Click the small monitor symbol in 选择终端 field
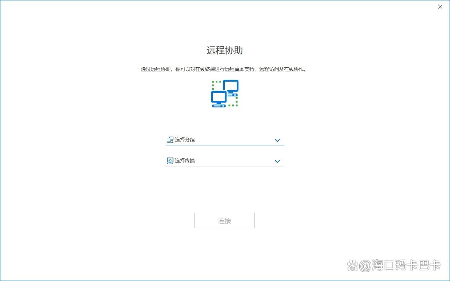Image resolution: width=450 pixels, height=281 pixels. (x=170, y=160)
